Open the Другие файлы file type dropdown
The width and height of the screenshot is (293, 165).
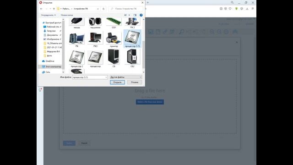pyautogui.click(x=126, y=77)
